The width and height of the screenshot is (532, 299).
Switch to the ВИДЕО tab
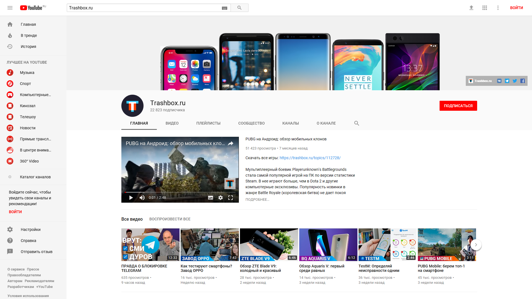click(172, 123)
